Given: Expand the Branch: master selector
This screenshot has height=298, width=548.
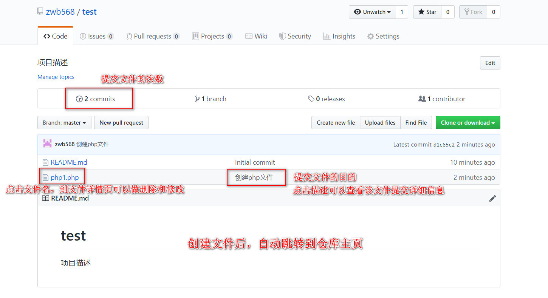Looking at the screenshot, I should (x=64, y=122).
